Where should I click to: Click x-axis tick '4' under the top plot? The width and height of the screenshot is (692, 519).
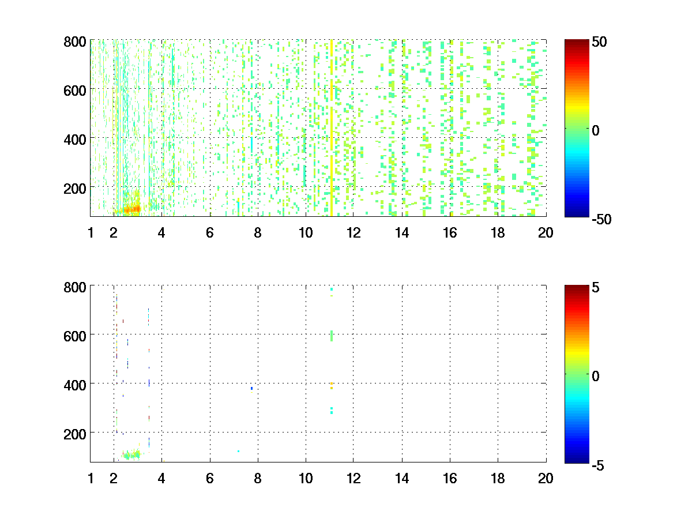[161, 232]
